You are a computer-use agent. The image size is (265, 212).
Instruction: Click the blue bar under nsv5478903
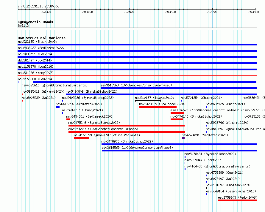tap(179, 144)
